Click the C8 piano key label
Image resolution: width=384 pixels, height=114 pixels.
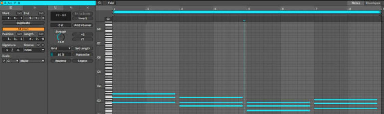point(99,29)
